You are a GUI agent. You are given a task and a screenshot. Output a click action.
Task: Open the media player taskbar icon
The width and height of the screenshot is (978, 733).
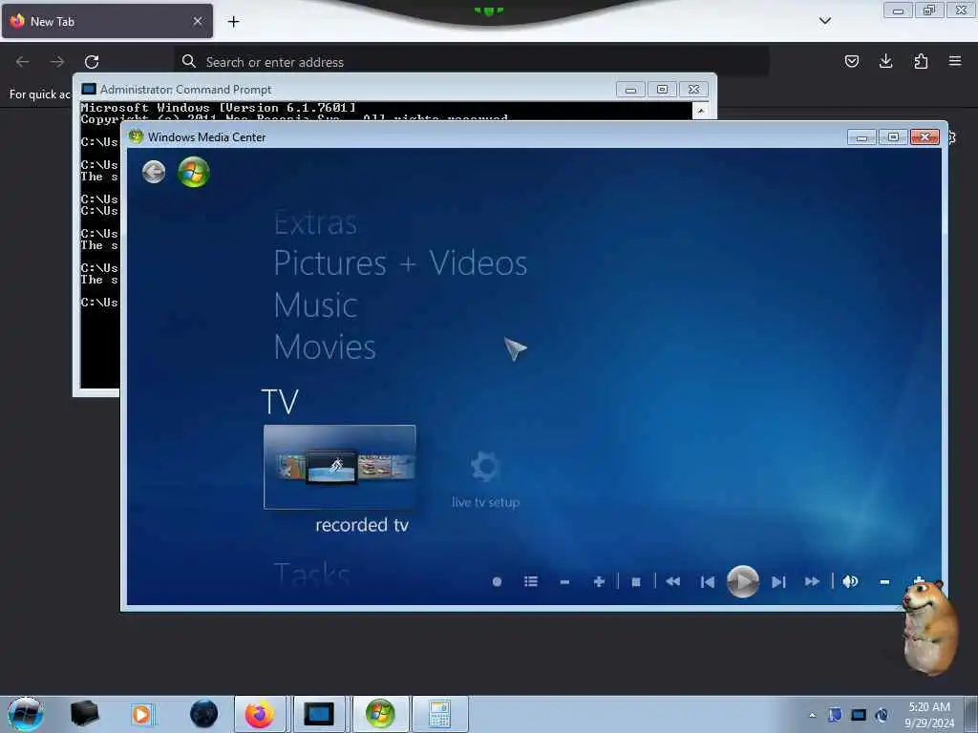[141, 714]
